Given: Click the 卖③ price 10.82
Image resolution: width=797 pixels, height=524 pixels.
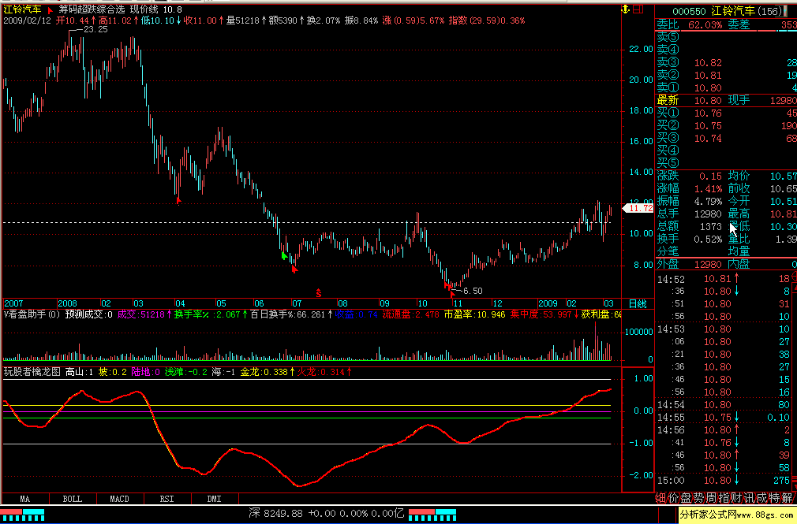Looking at the screenshot, I should (708, 63).
